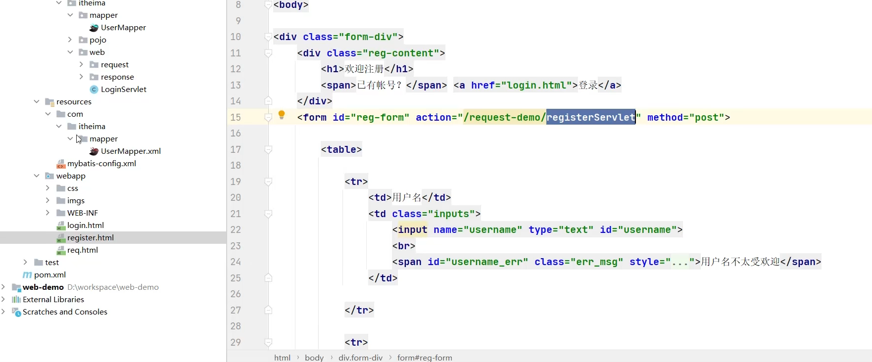Image resolution: width=872 pixels, height=362 pixels.
Task: Click the request package icon
Action: pos(94,65)
